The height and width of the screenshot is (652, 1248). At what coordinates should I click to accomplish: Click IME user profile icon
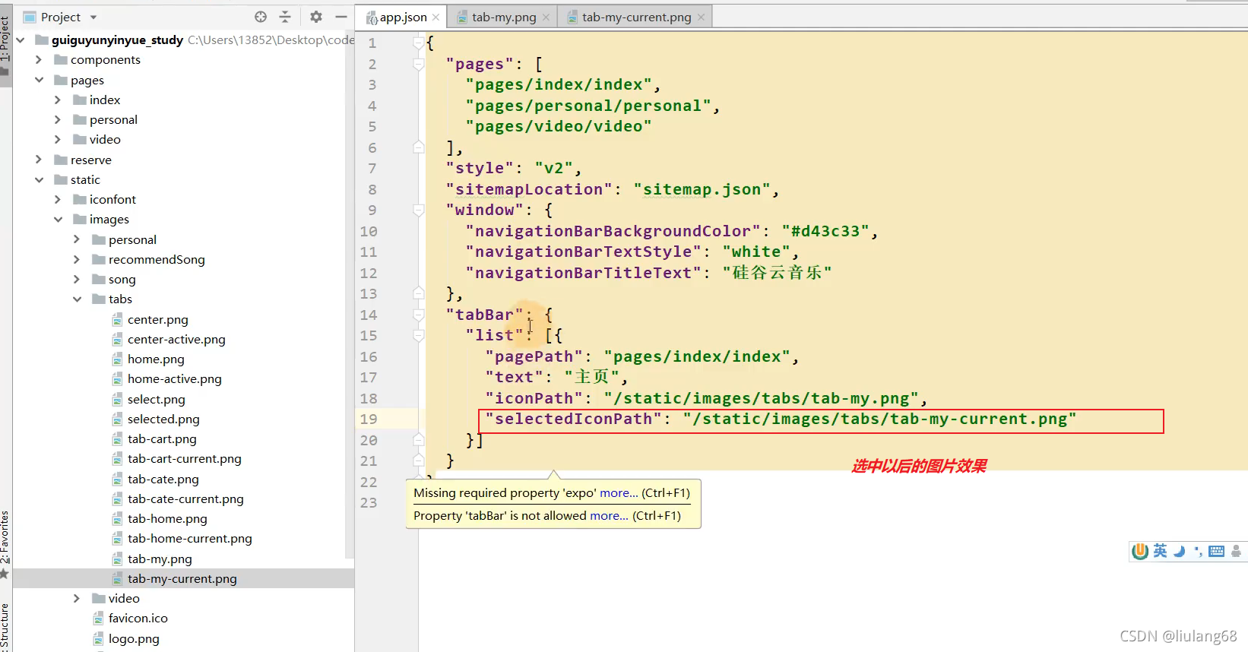pos(1237,551)
